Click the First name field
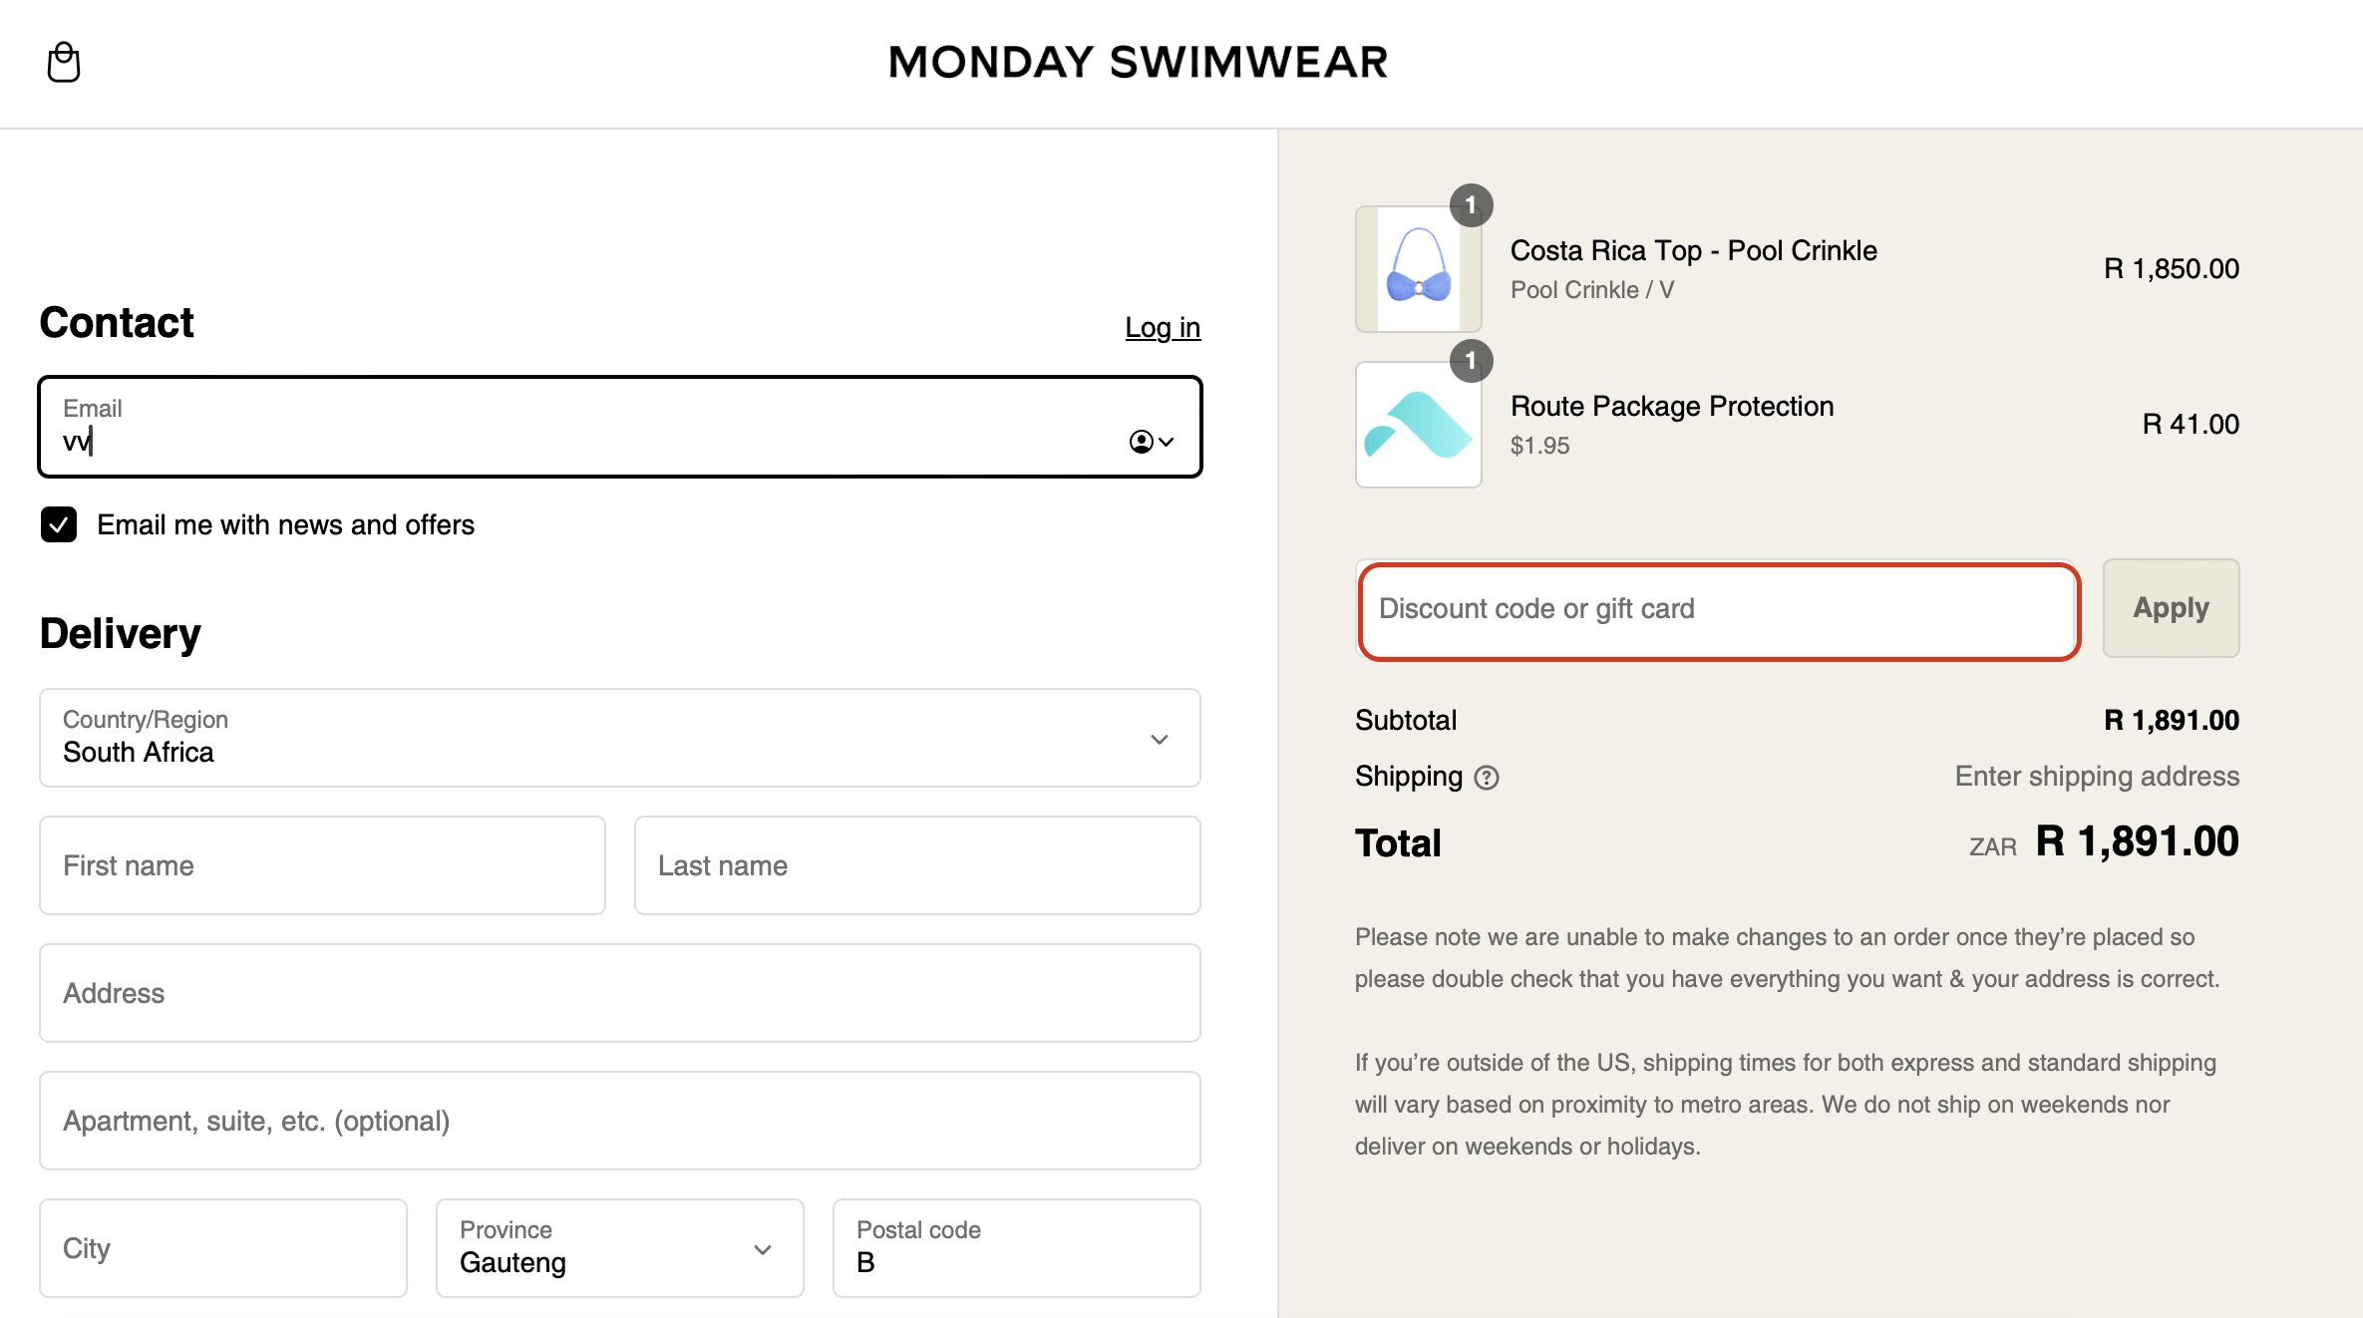The image size is (2363, 1318). point(321,865)
